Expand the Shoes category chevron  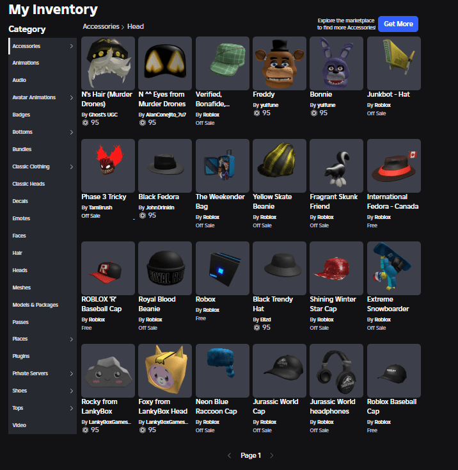(71, 391)
